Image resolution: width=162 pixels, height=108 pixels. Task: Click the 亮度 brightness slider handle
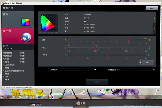click(128, 40)
